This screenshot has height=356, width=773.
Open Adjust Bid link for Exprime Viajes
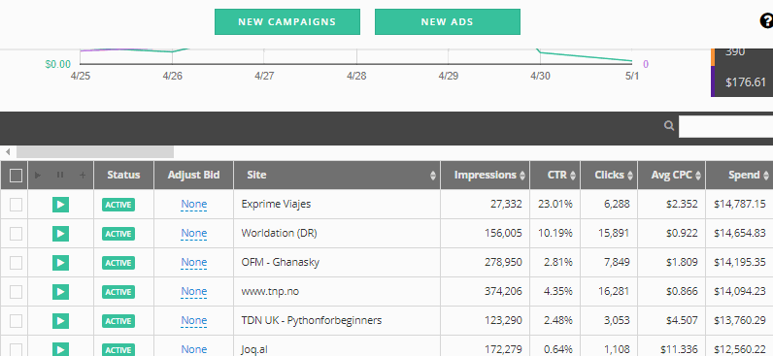pos(194,205)
